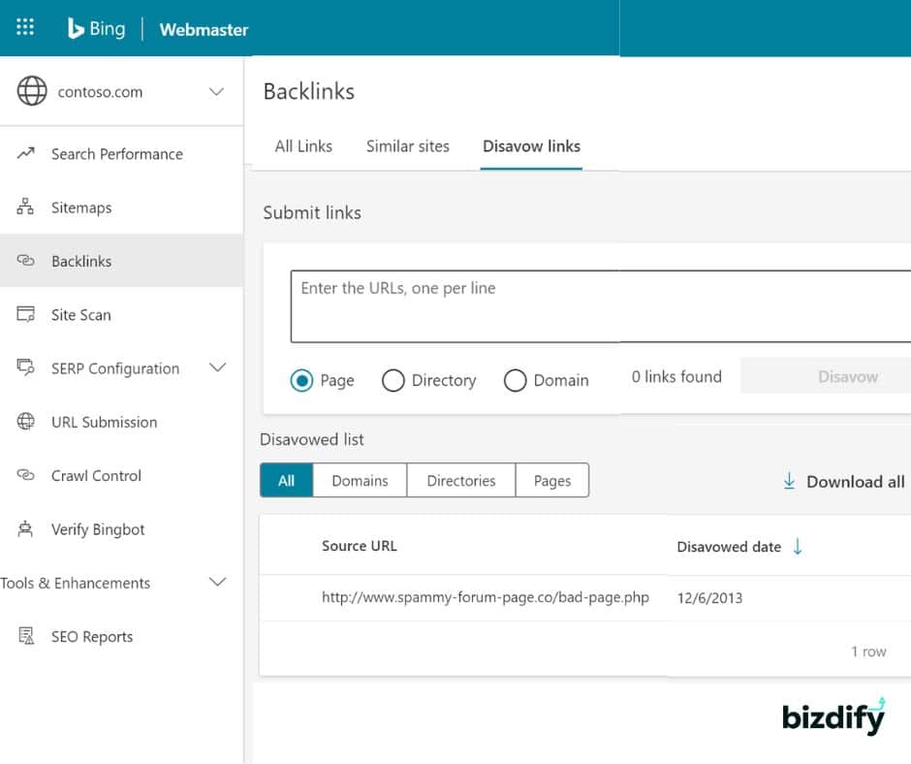
Task: Click the URL Submission globe icon
Action: (26, 422)
